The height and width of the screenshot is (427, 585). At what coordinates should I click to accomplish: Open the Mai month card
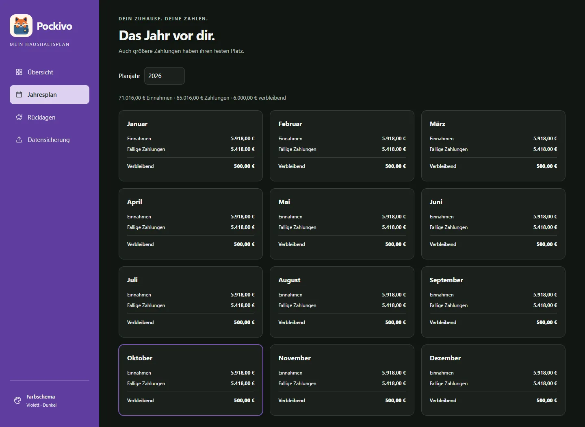(x=342, y=224)
